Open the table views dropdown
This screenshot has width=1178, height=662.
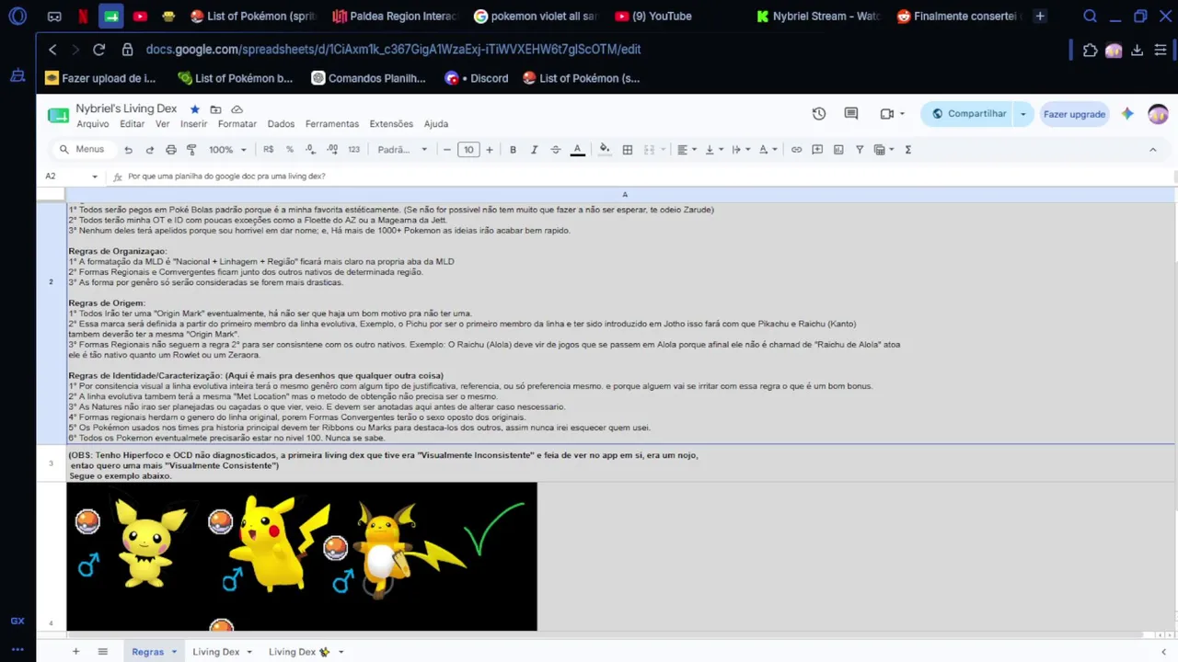coord(883,150)
